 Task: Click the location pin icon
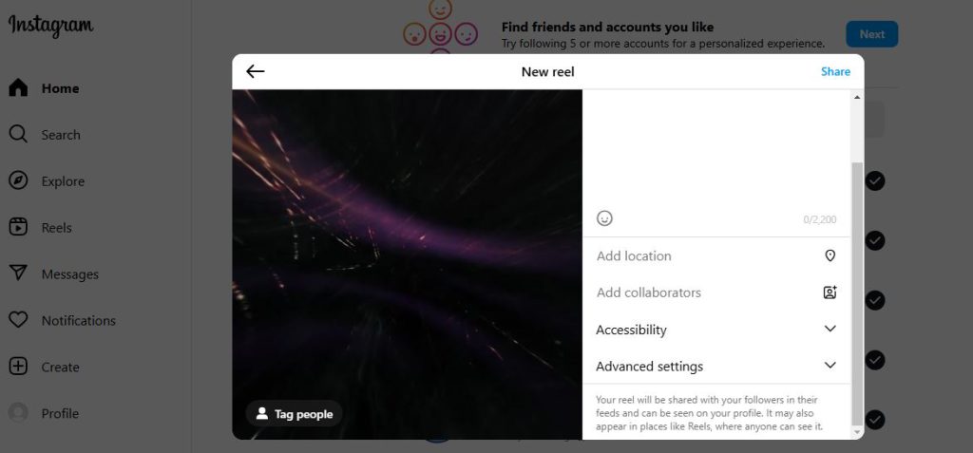(x=830, y=255)
